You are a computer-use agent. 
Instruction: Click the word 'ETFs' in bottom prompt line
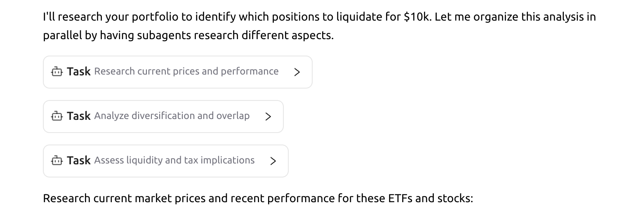pyautogui.click(x=400, y=198)
